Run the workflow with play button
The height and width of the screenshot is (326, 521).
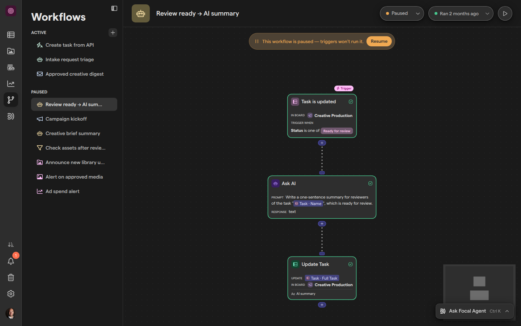pyautogui.click(x=505, y=13)
